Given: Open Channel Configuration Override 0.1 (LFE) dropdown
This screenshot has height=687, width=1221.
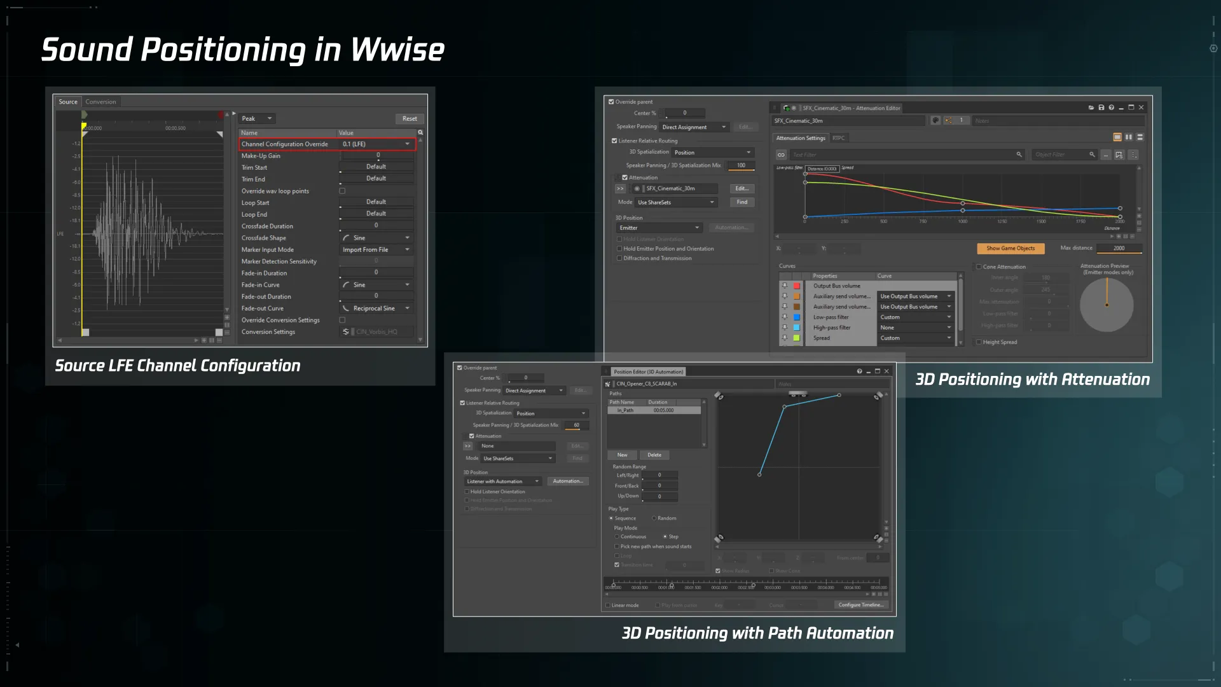Looking at the screenshot, I should point(377,144).
